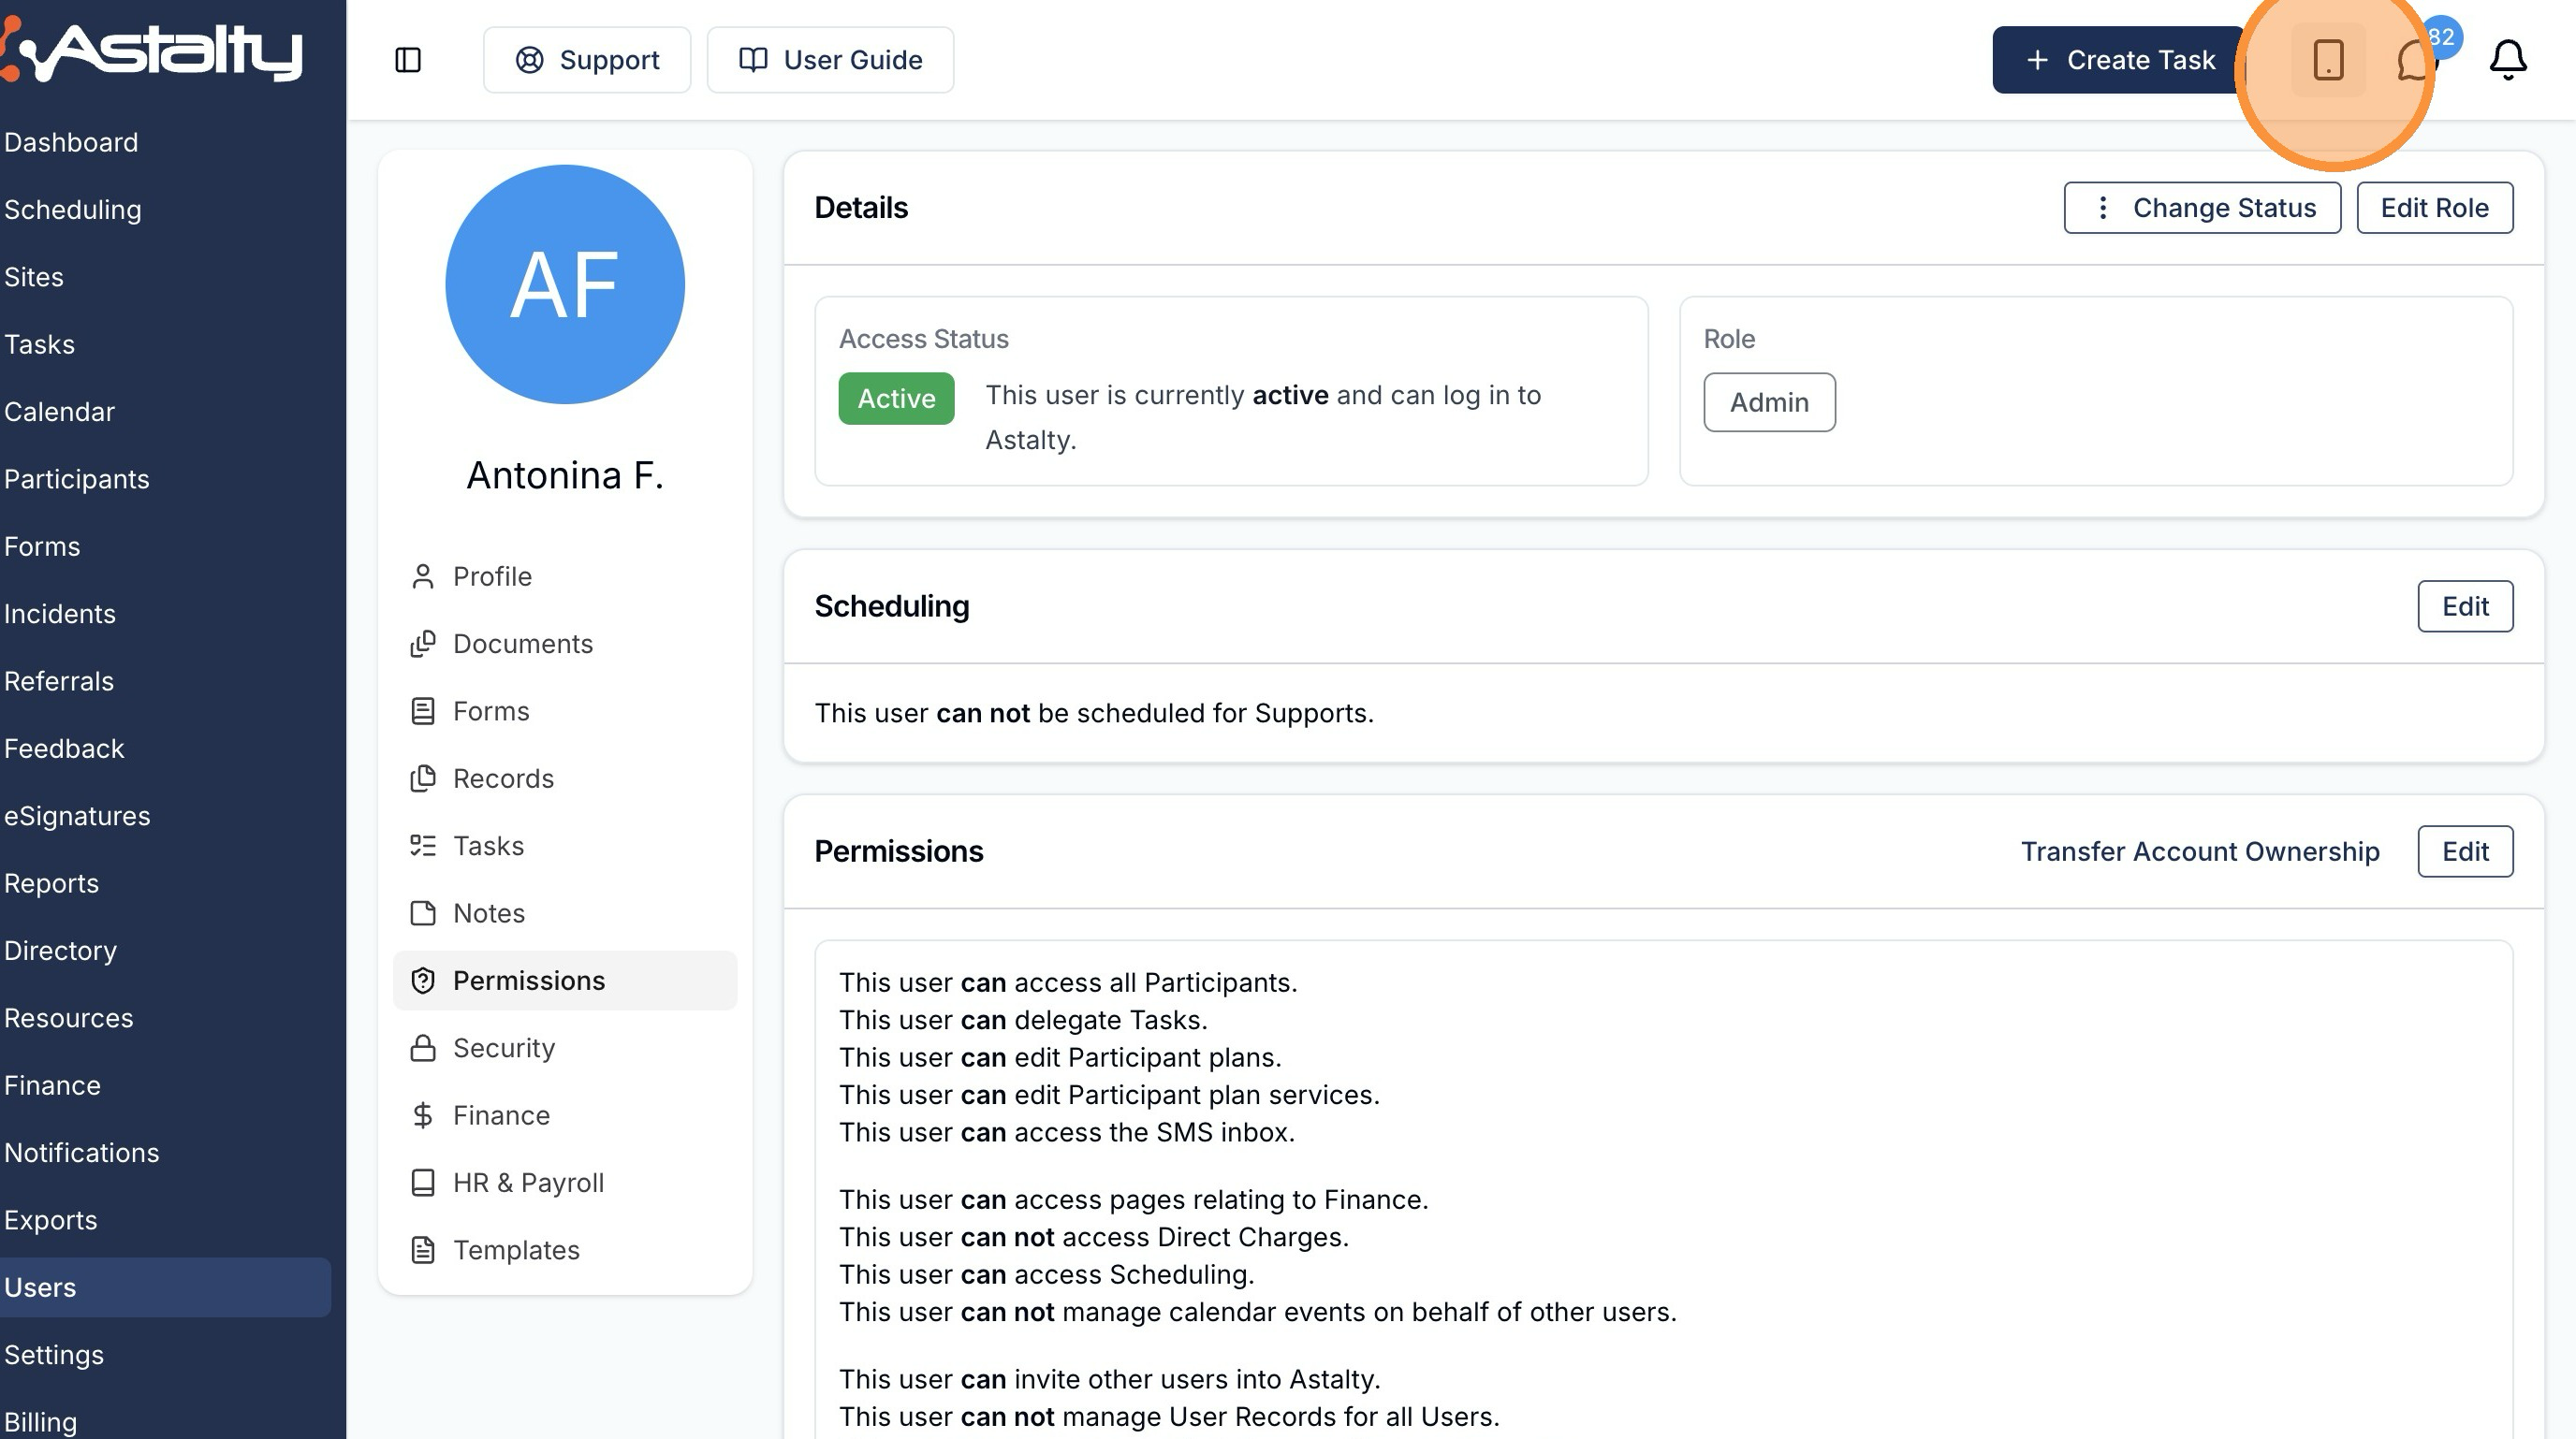Edit the Scheduling section

point(2465,606)
